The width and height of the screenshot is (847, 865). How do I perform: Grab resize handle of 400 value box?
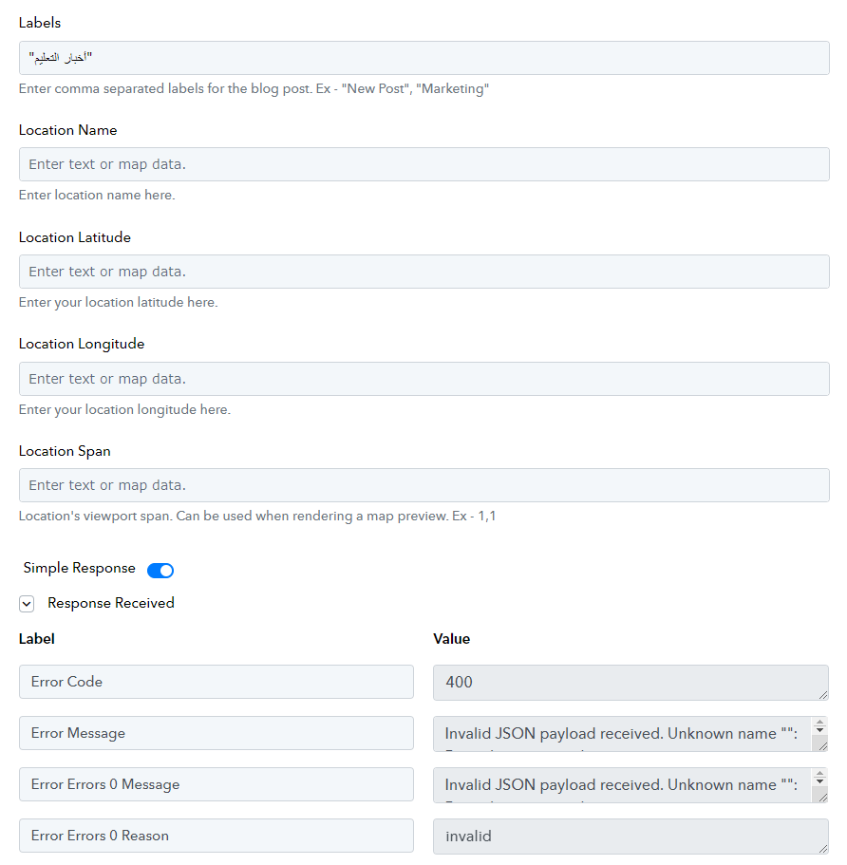(823, 695)
